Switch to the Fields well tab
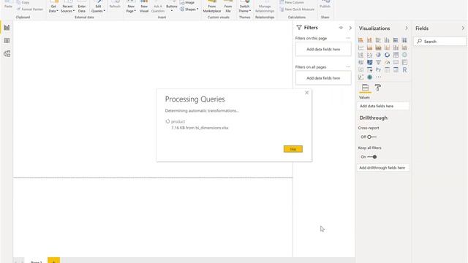Image resolution: width=468 pixels, height=263 pixels. click(365, 88)
